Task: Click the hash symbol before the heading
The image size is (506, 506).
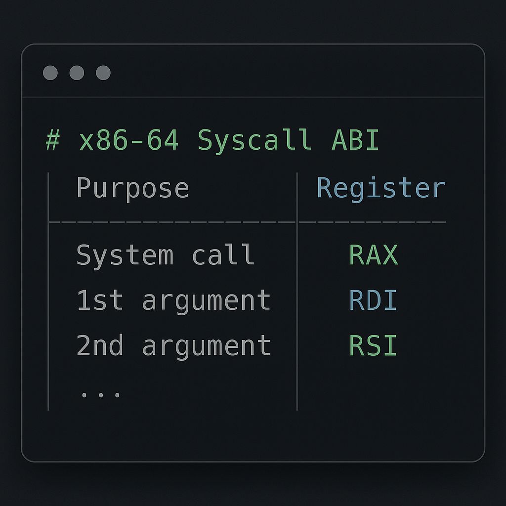Action: [52, 140]
